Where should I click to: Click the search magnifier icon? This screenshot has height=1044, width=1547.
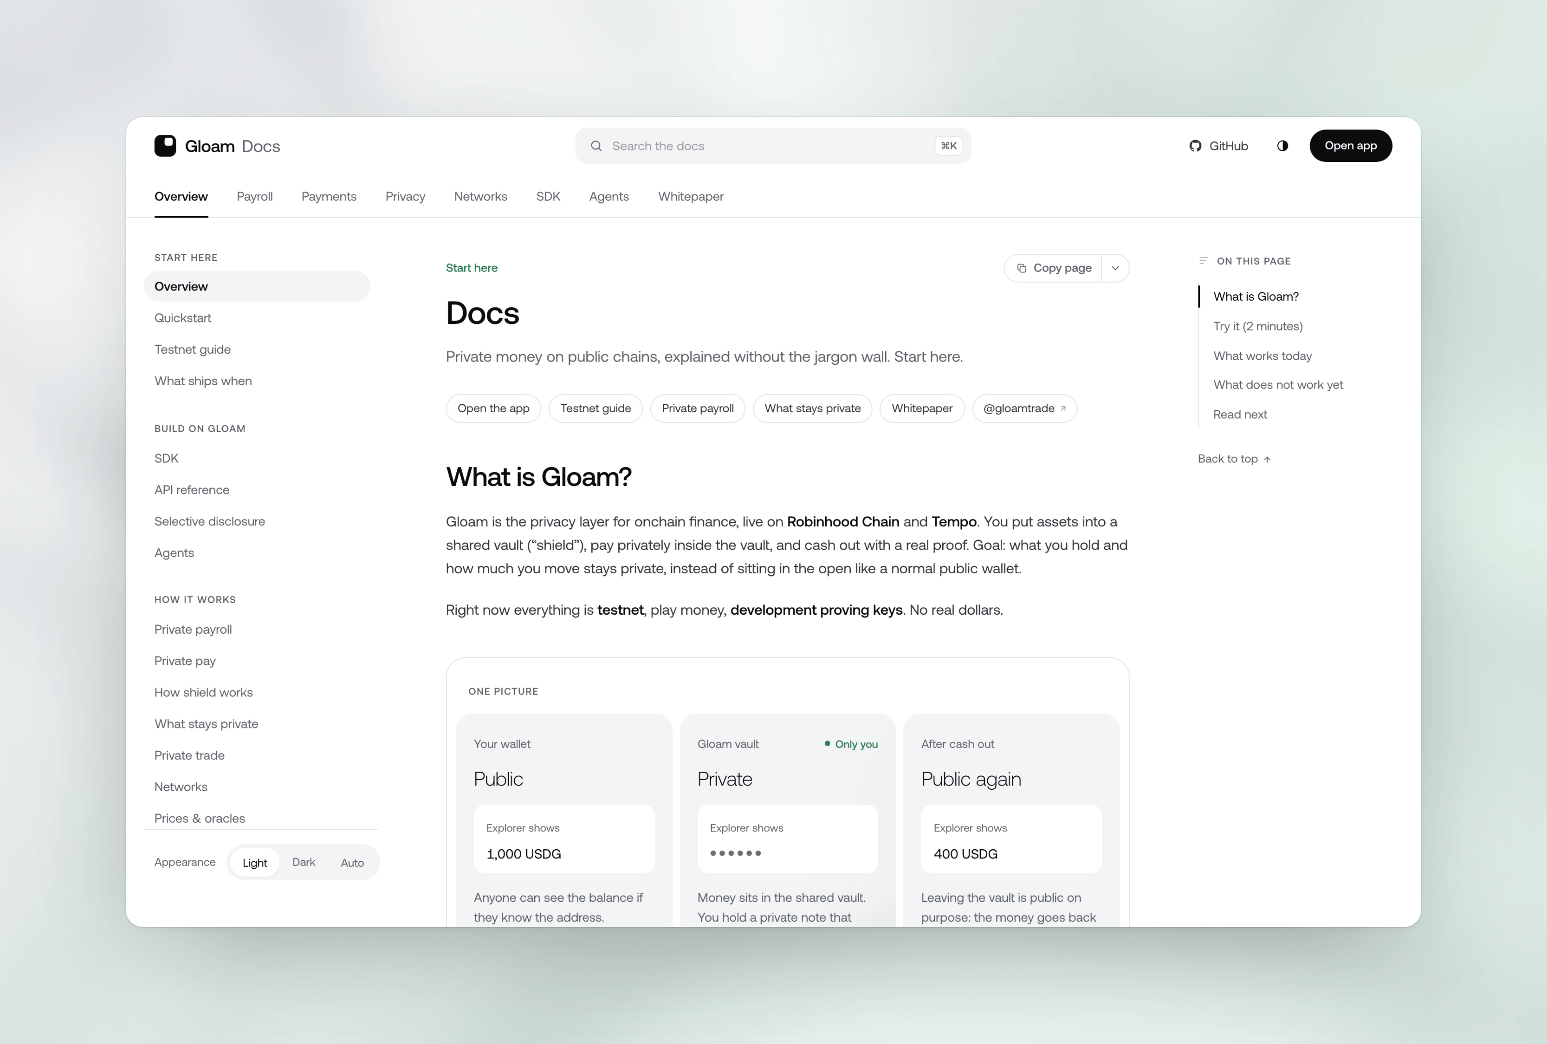597,145
